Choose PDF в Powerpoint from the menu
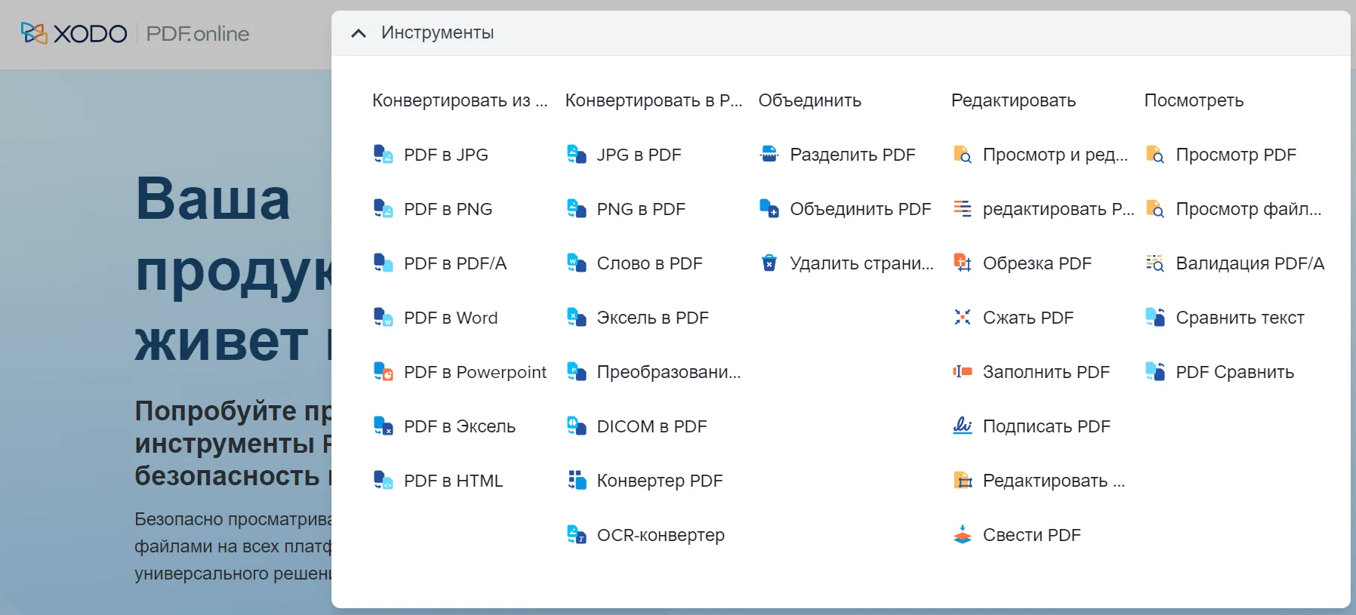 (x=474, y=372)
